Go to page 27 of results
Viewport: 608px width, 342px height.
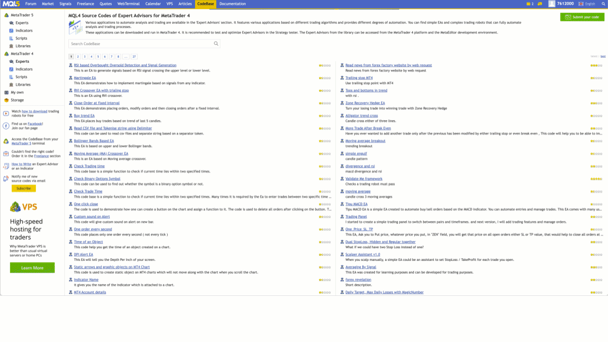134,57
